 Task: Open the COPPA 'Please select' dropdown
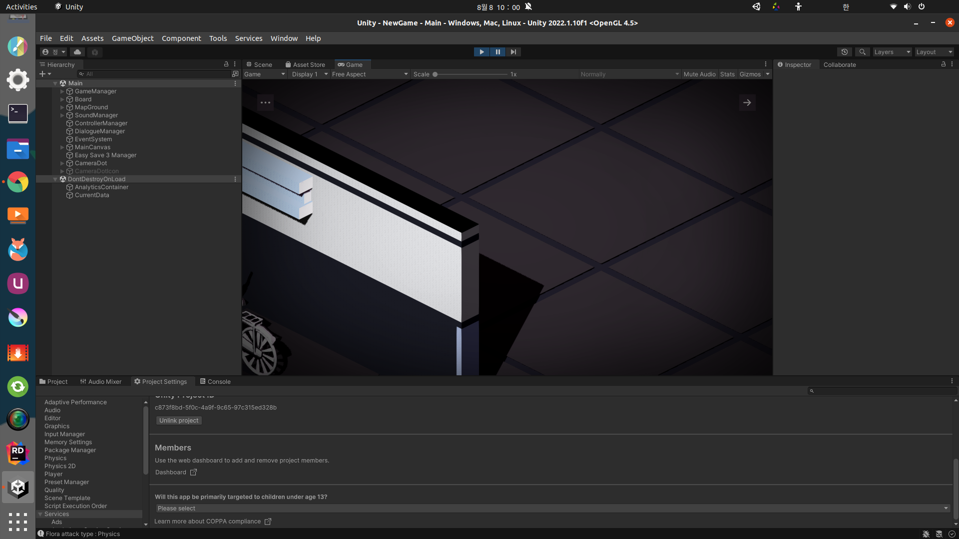pos(552,509)
